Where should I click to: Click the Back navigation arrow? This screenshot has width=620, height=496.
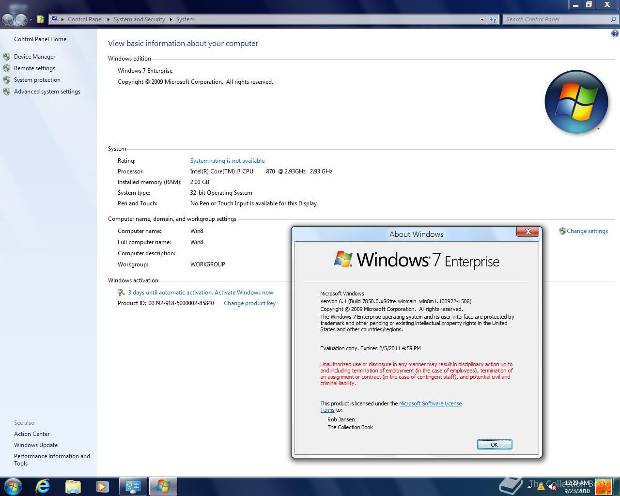coord(8,19)
